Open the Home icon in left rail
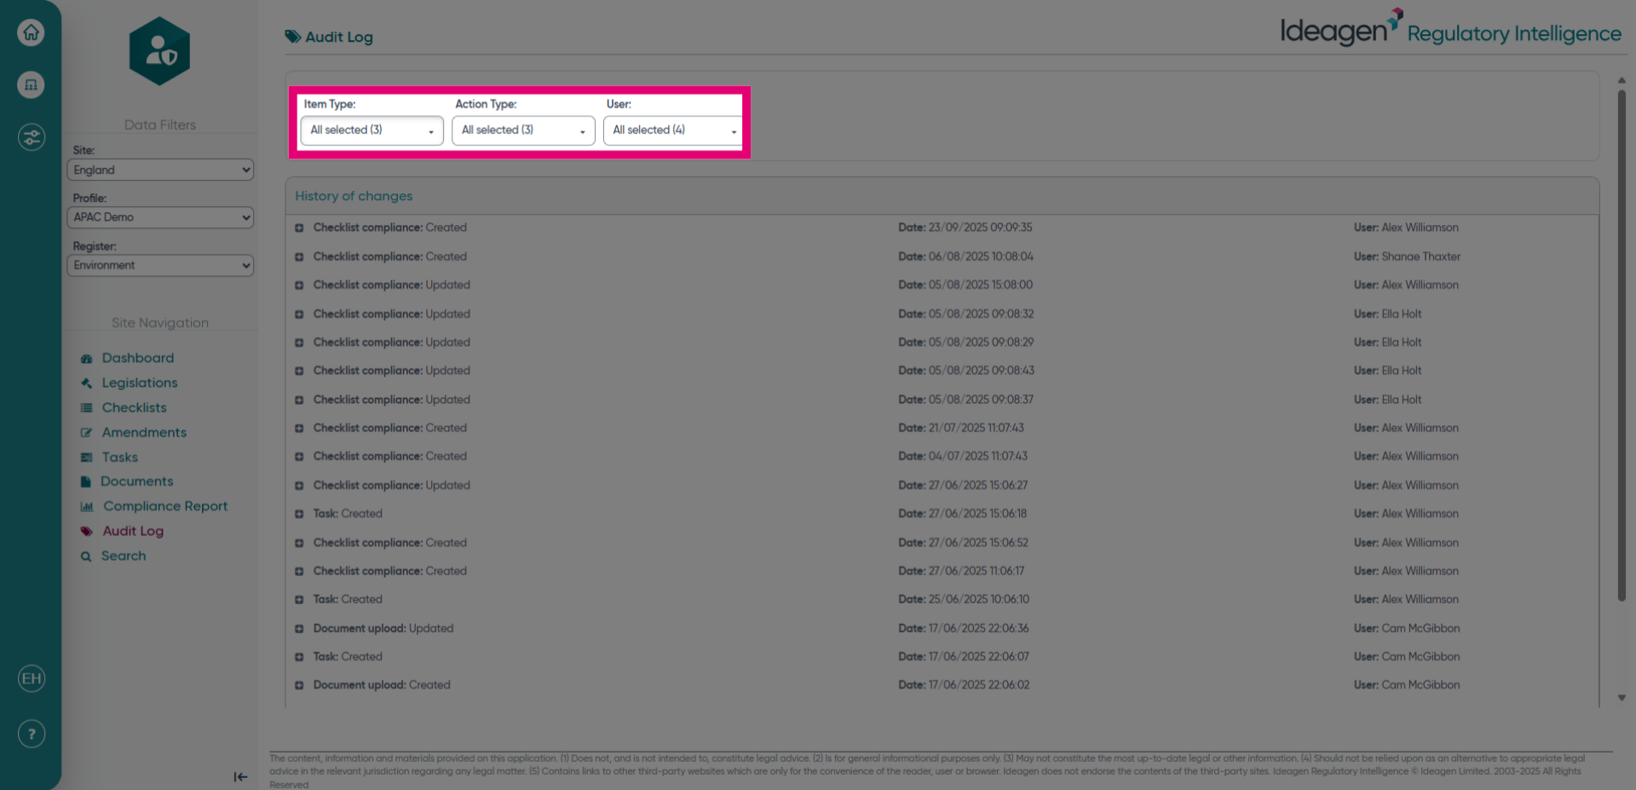 [x=32, y=32]
